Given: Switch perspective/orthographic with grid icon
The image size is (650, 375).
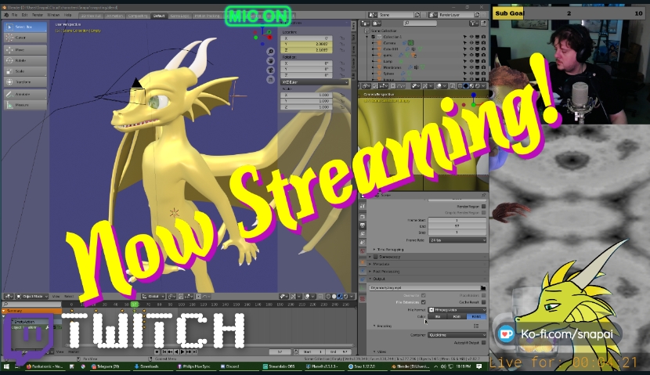Looking at the screenshot, I should tap(271, 79).
